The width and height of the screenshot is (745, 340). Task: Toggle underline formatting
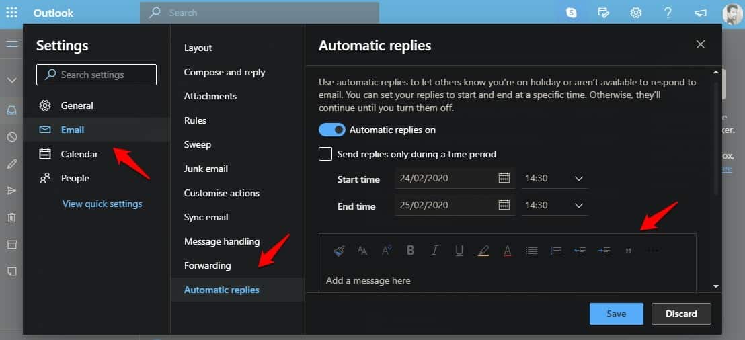coord(459,250)
